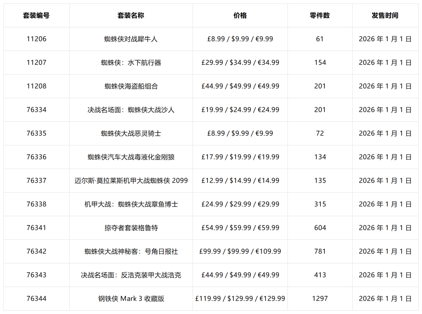This screenshot has width=422, height=314.
Task: Click the £99.99 / $99.99 / €109.99 price
Action: point(240,252)
